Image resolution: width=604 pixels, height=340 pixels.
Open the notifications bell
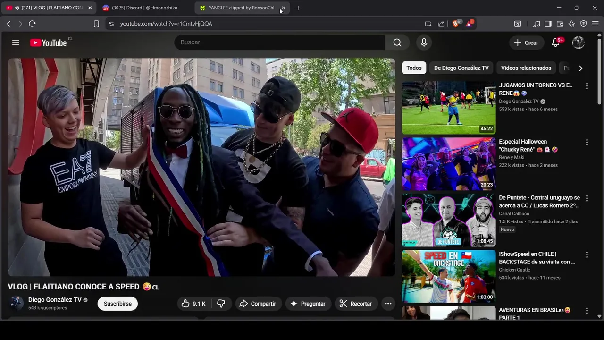coord(555,42)
